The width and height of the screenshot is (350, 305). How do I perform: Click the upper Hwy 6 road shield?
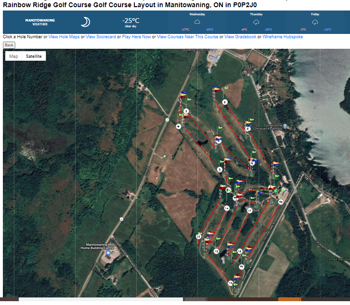click(x=167, y=120)
